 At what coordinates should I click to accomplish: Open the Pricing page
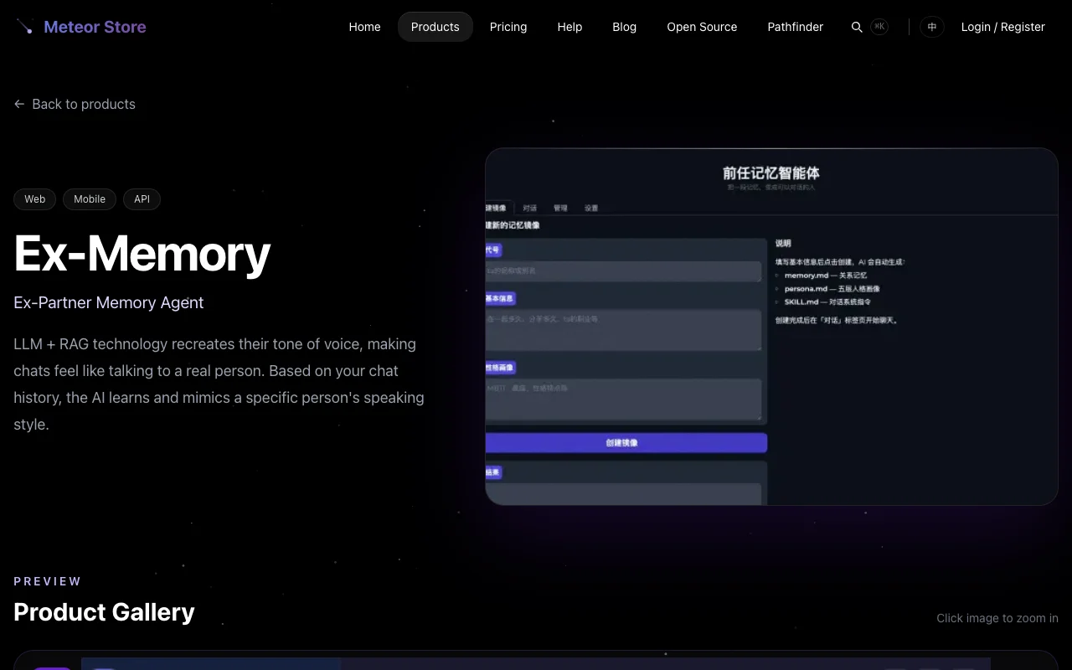point(508,27)
